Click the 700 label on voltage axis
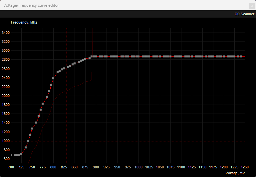The height and width of the screenshot is (177, 256). 11,167
